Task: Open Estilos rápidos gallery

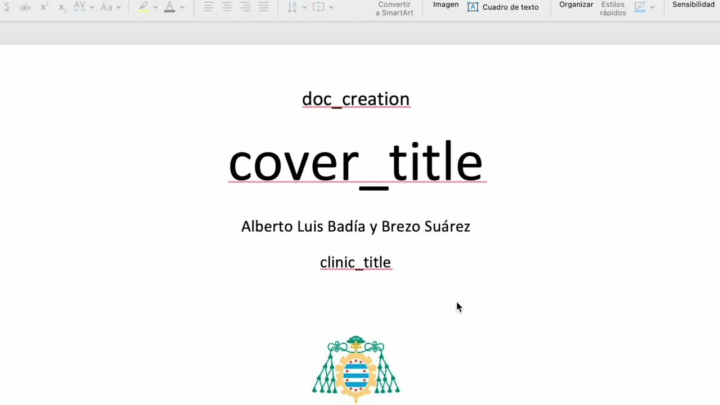Action: (x=613, y=8)
